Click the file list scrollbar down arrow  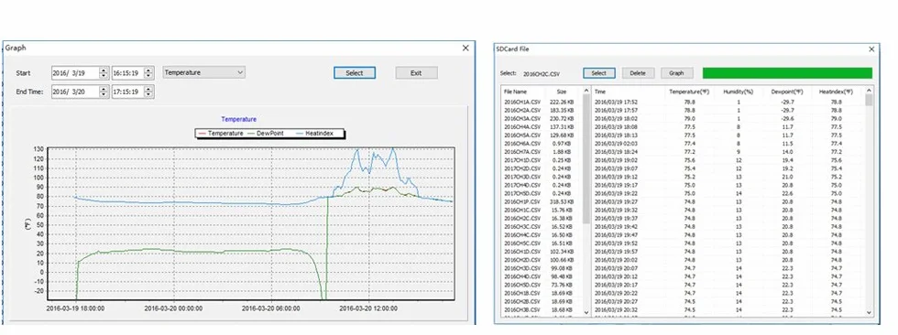[586, 312]
